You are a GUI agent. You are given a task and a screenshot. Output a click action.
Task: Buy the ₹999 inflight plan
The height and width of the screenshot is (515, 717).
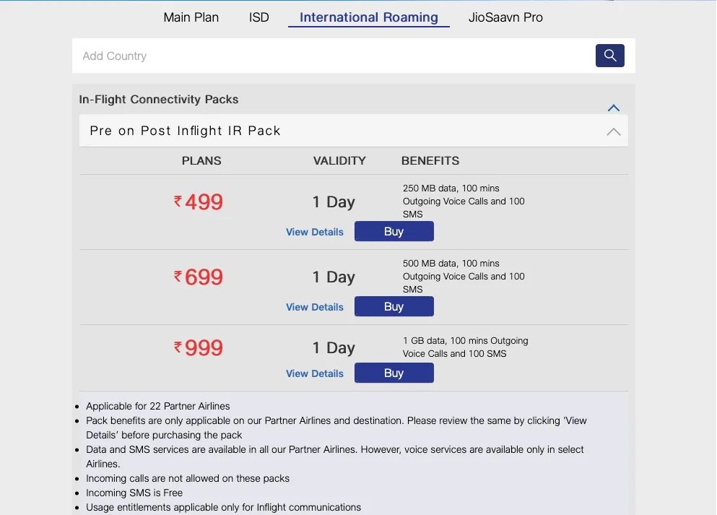pos(394,373)
